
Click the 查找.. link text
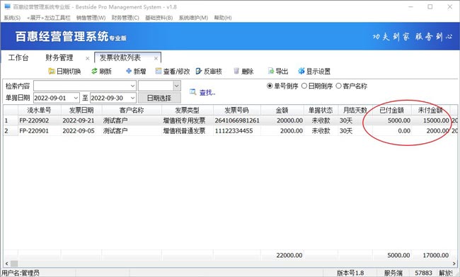pyautogui.click(x=207, y=93)
